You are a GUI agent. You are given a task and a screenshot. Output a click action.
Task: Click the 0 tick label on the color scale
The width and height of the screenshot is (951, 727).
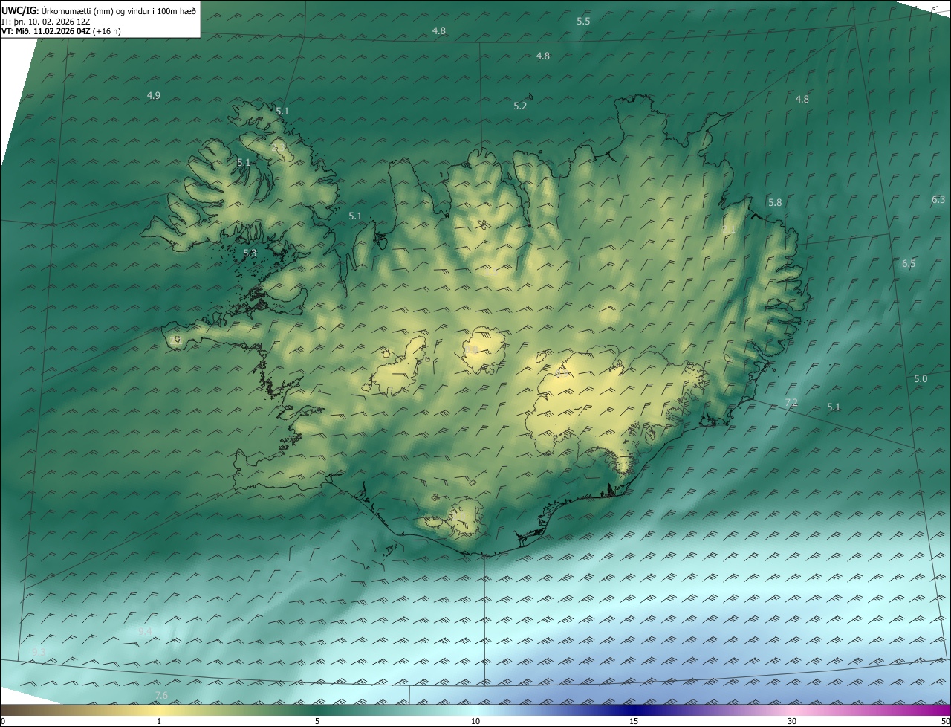click(x=3, y=721)
